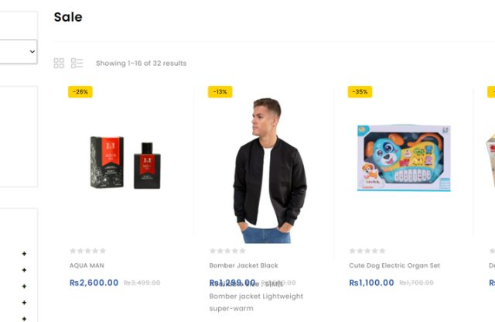The image size is (495, 322).
Task: Expand the second plus item in sidebar
Action: click(x=24, y=270)
